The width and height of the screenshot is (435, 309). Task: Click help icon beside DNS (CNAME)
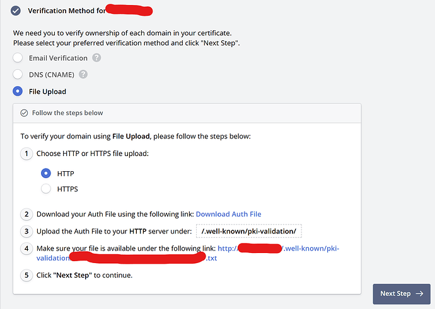click(x=83, y=74)
